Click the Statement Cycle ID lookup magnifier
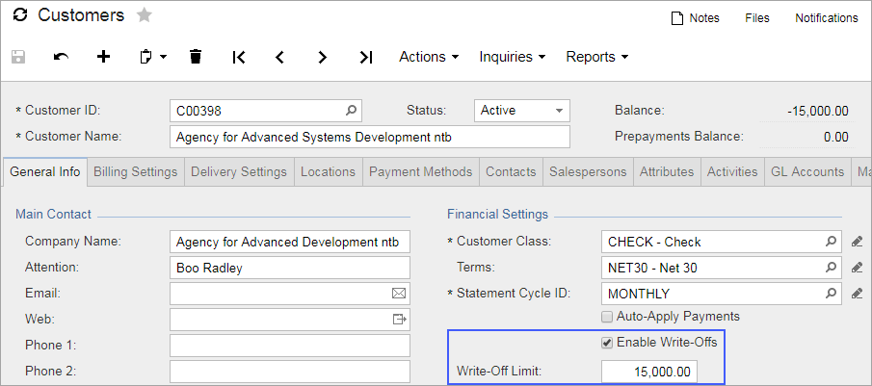The image size is (872, 386). pos(831,294)
